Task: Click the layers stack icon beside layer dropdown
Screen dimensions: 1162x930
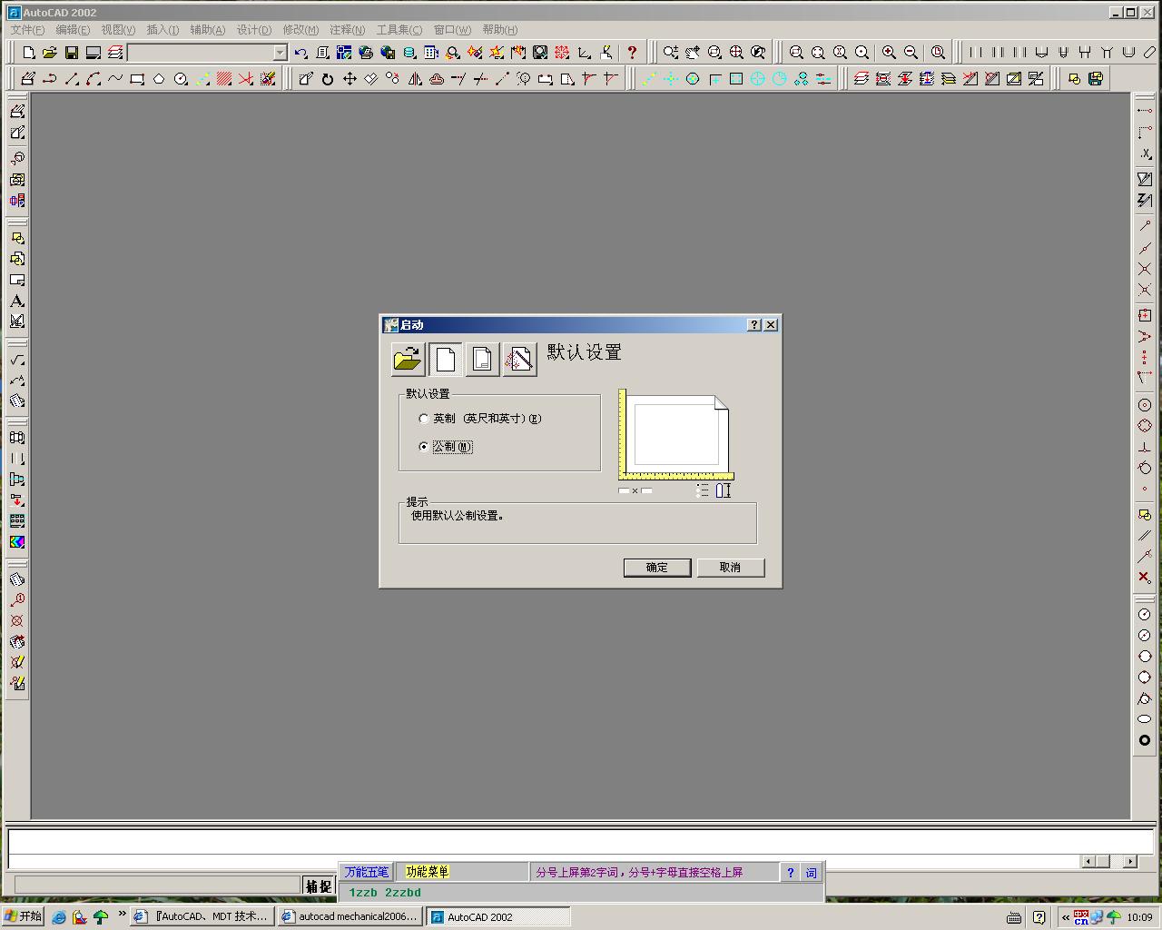Action: [115, 53]
